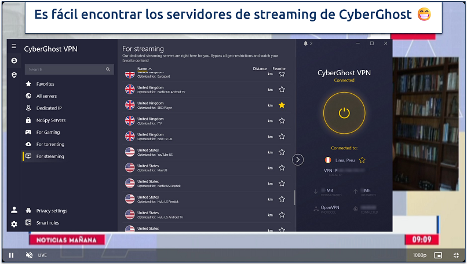Viewport: 467px width, 264px height.
Task: Change video quality 1080p
Action: click(x=419, y=255)
